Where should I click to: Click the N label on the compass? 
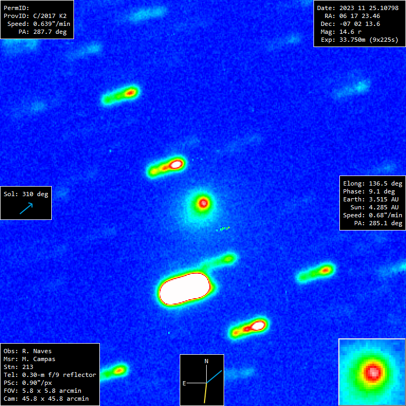tap(206, 361)
